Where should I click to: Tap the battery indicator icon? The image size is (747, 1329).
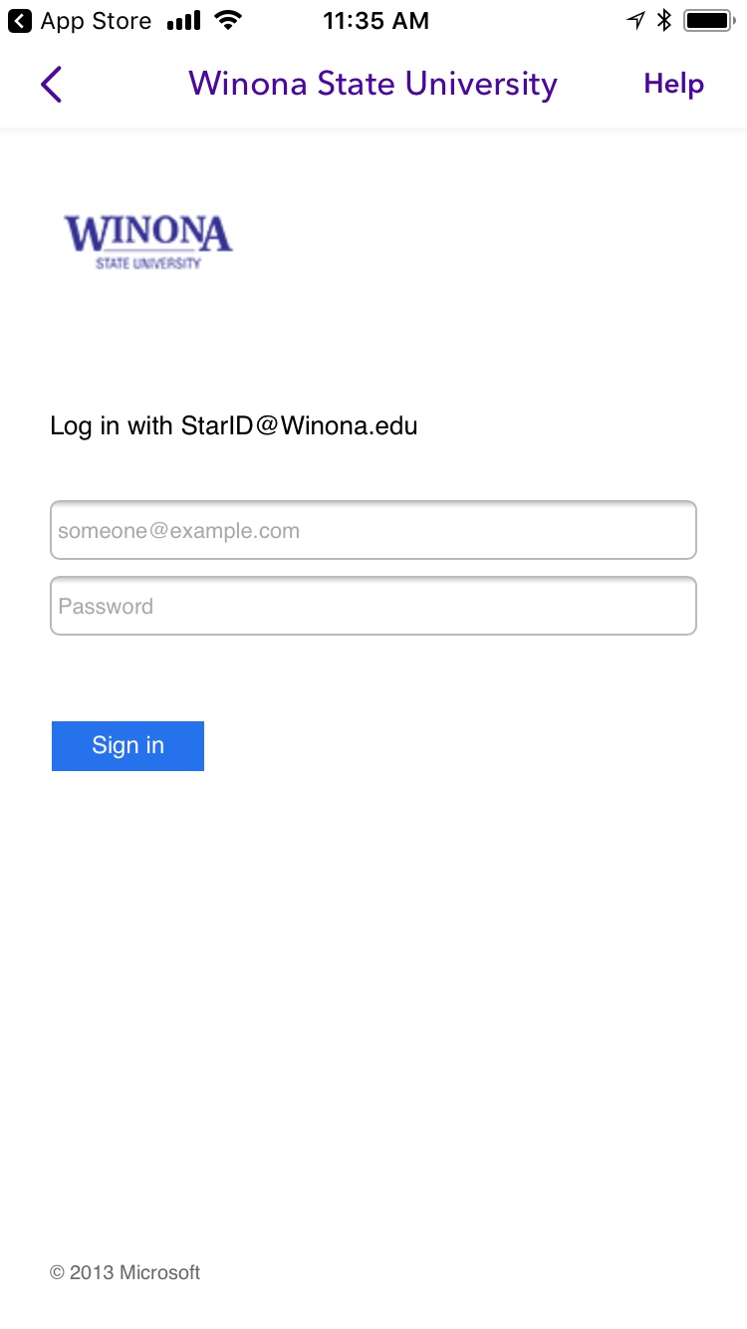click(709, 21)
